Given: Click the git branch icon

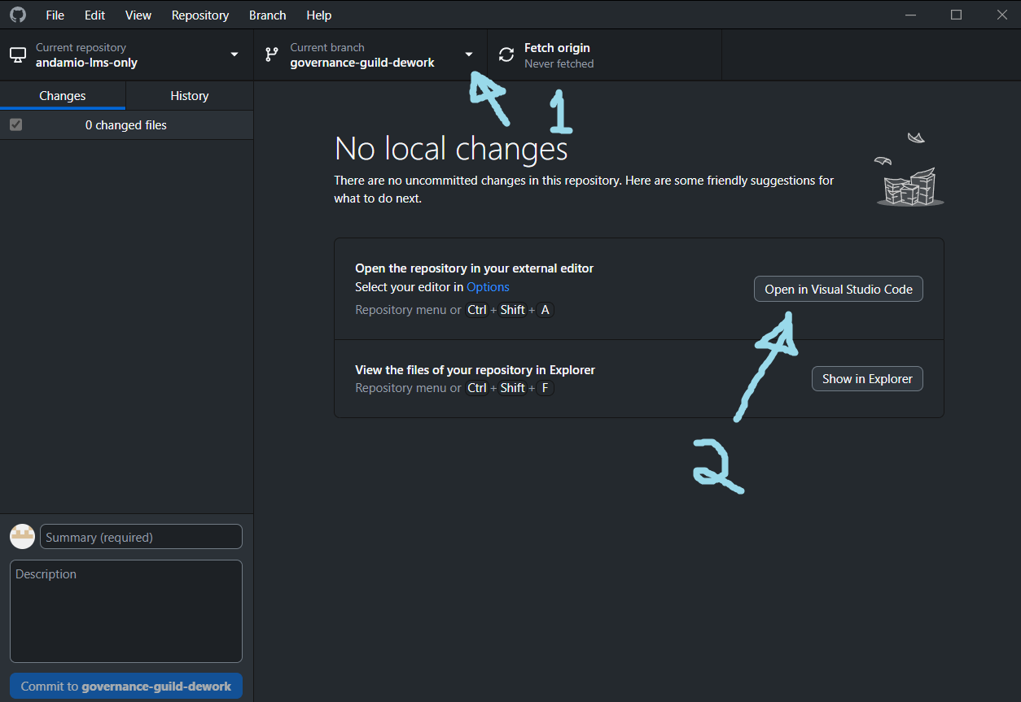Looking at the screenshot, I should tap(272, 55).
